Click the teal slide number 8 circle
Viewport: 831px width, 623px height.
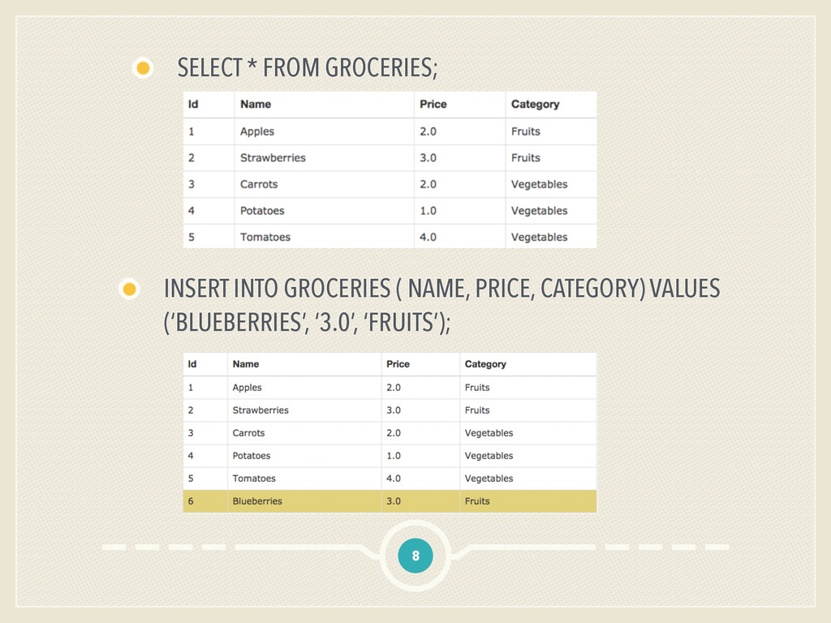coord(415,556)
